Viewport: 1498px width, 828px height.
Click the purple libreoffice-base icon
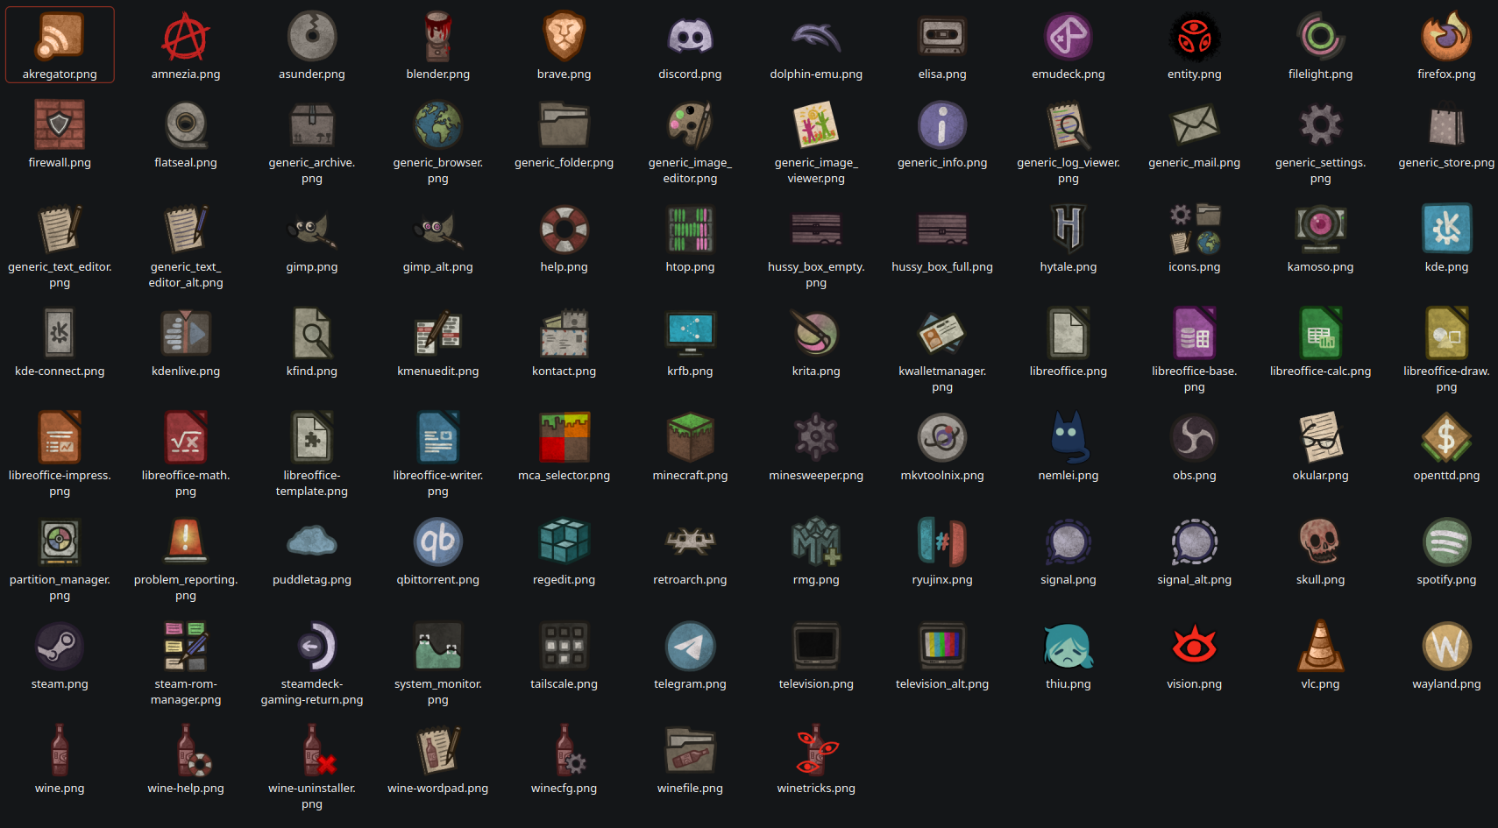pyautogui.click(x=1195, y=333)
